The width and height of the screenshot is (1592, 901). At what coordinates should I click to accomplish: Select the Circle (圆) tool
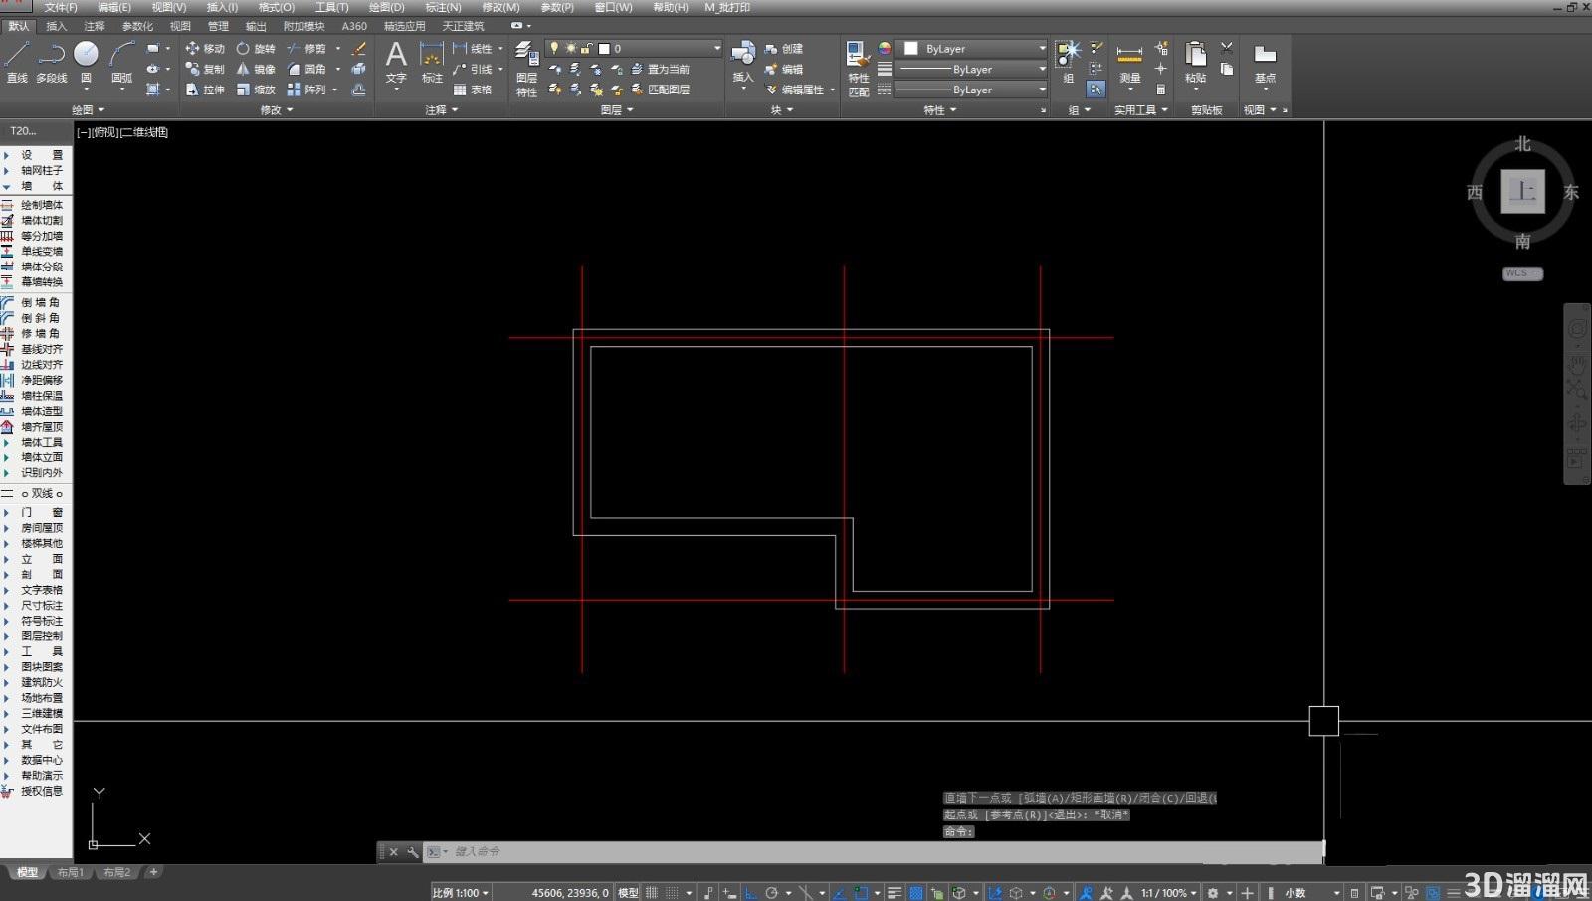pos(86,61)
